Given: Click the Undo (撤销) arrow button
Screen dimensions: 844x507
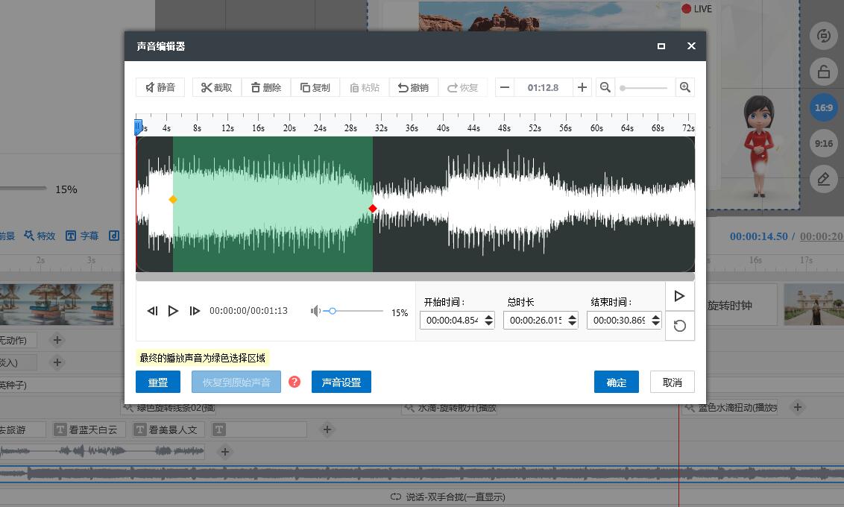Looking at the screenshot, I should 413,87.
